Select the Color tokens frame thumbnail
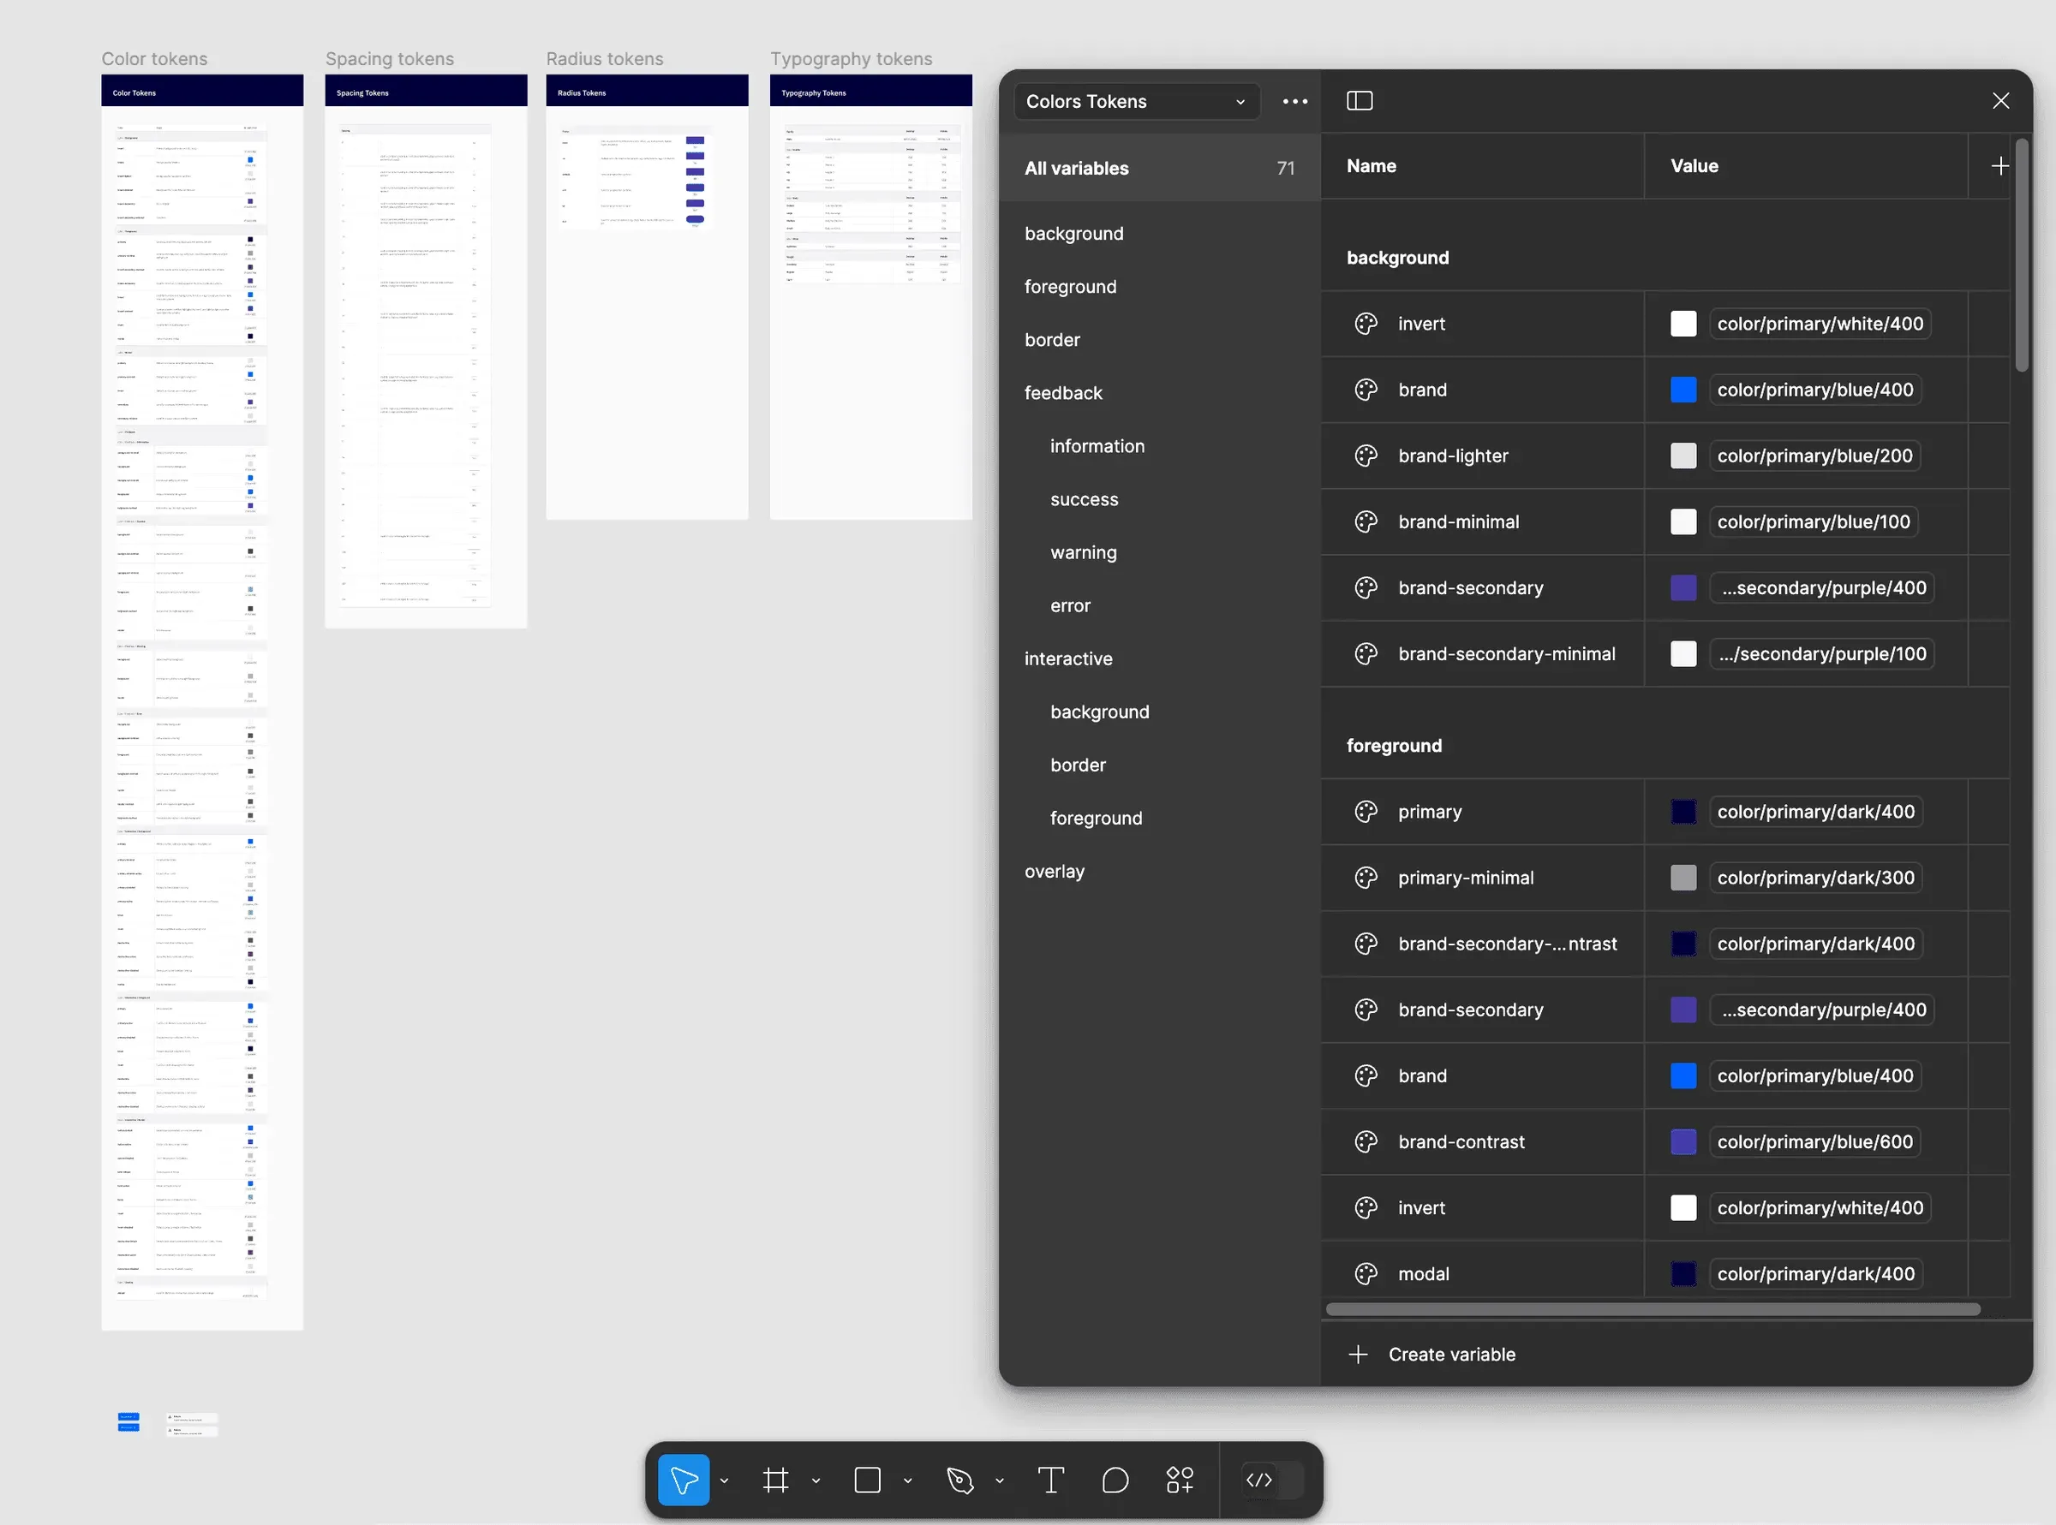 click(202, 701)
